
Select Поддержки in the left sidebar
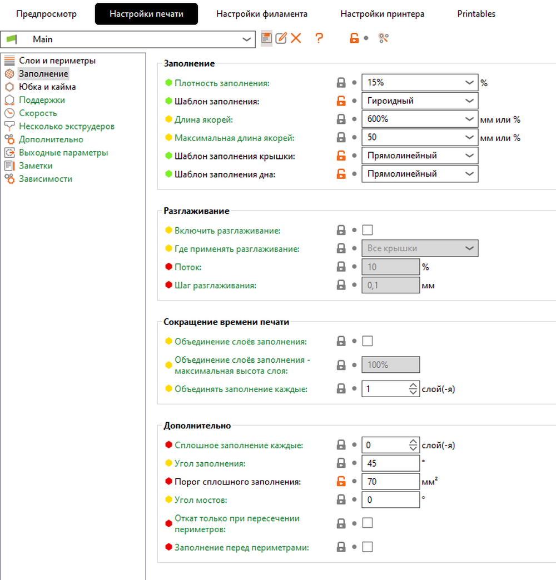(x=42, y=100)
